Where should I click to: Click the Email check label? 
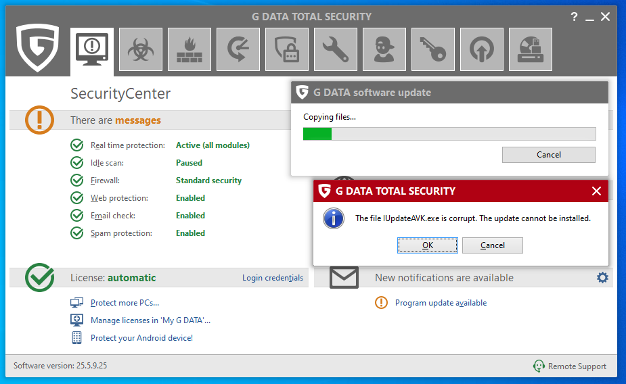pos(113,216)
